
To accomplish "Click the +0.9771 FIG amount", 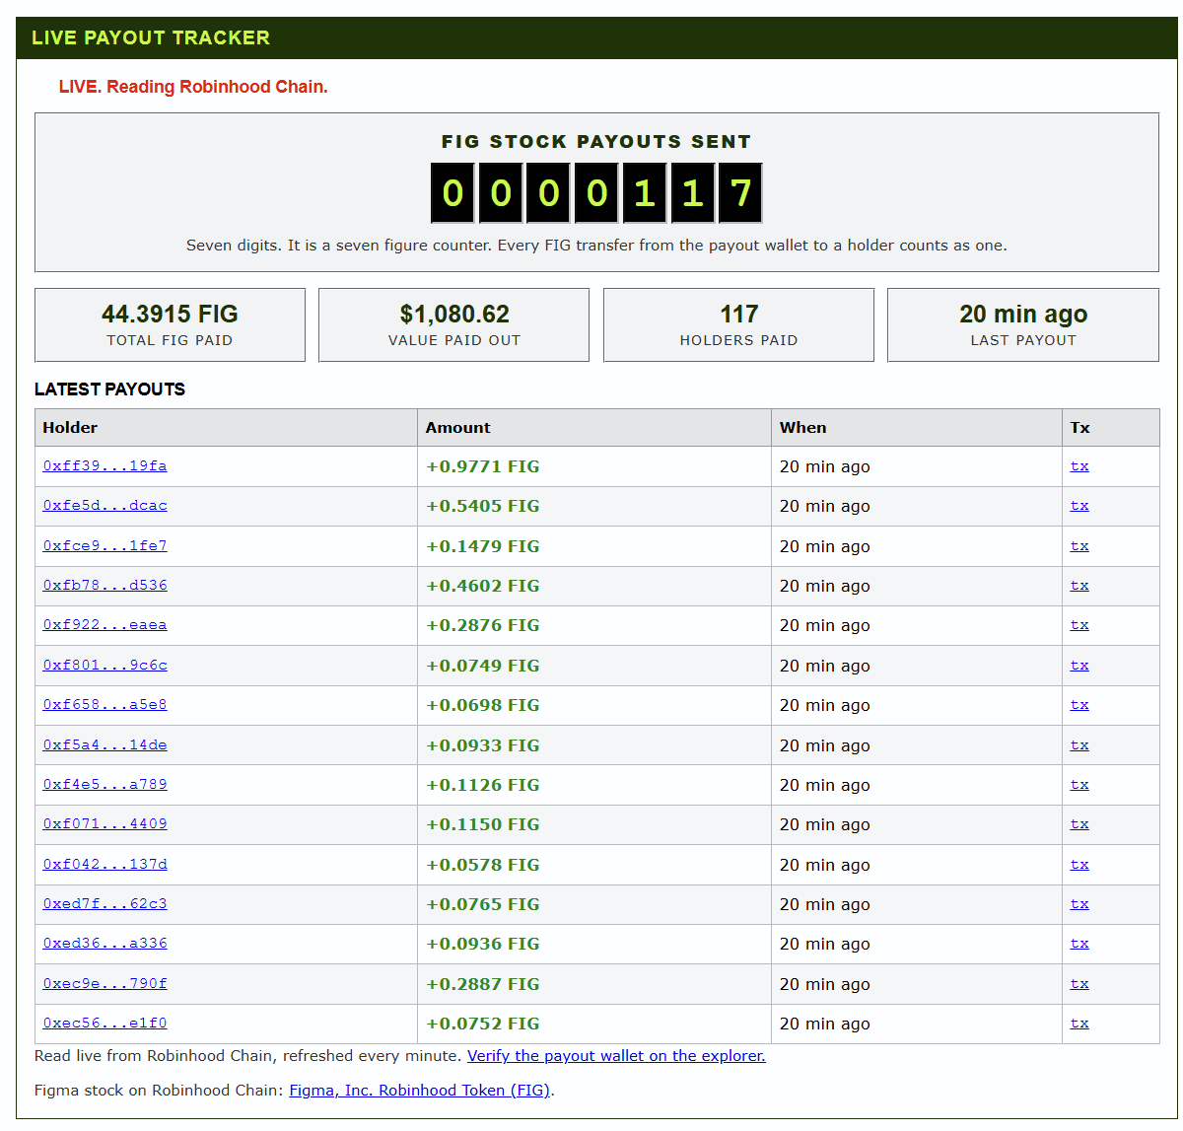I will pyautogui.click(x=483, y=466).
